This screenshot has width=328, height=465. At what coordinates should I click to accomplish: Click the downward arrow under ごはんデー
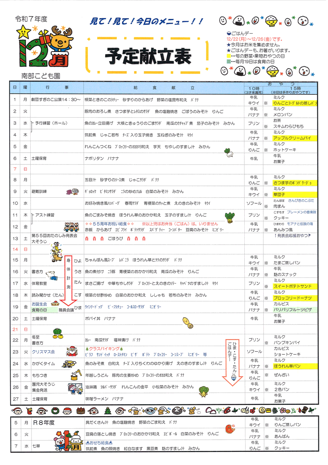tap(234, 377)
